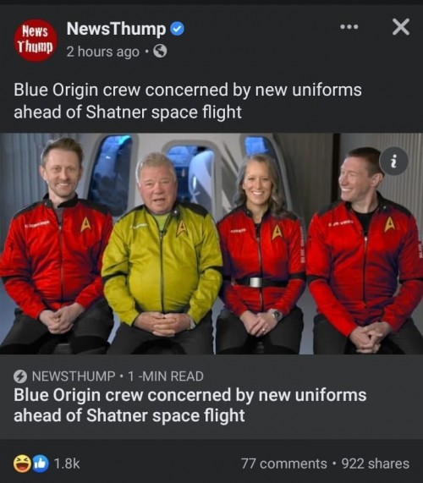Click the NewsThump profile logo
423x483 pixels.
tap(36, 40)
